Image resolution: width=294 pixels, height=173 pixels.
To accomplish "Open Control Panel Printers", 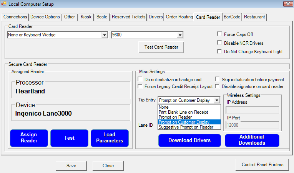I will coord(262,165).
